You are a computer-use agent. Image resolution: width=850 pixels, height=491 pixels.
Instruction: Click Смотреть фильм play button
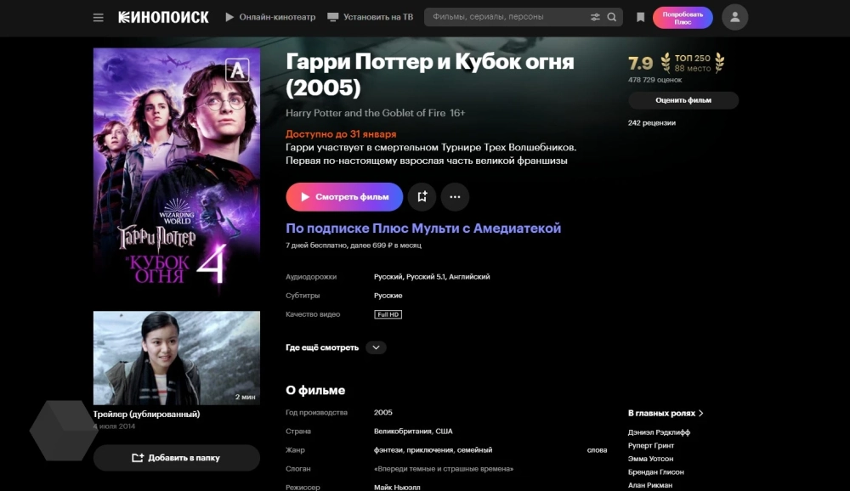pyautogui.click(x=344, y=197)
